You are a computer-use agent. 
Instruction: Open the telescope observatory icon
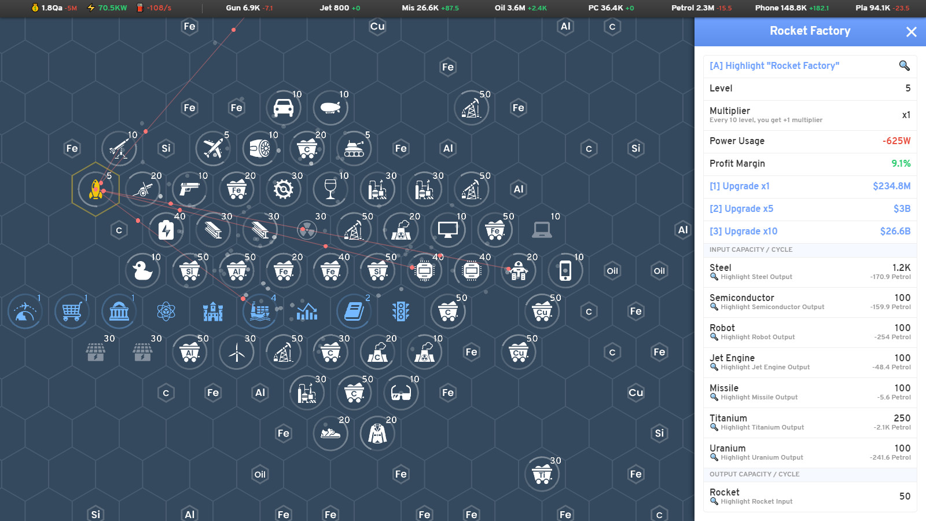click(x=24, y=311)
